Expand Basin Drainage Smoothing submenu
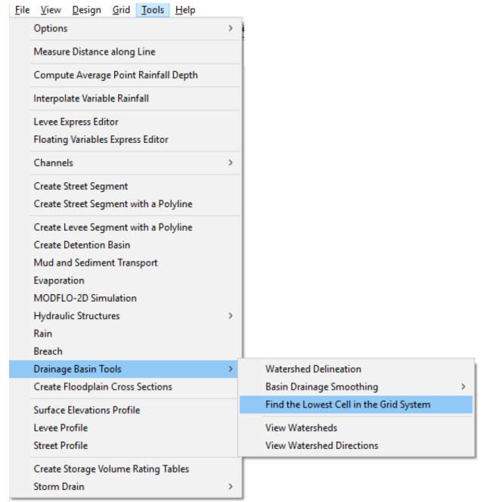 (322, 387)
